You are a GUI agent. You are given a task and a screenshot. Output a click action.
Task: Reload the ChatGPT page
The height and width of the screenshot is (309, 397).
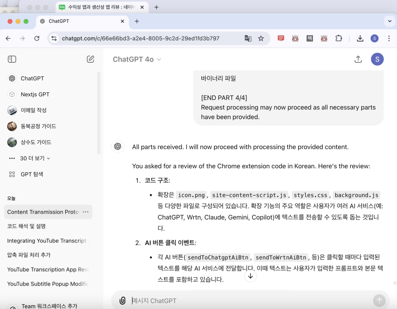[37, 39]
